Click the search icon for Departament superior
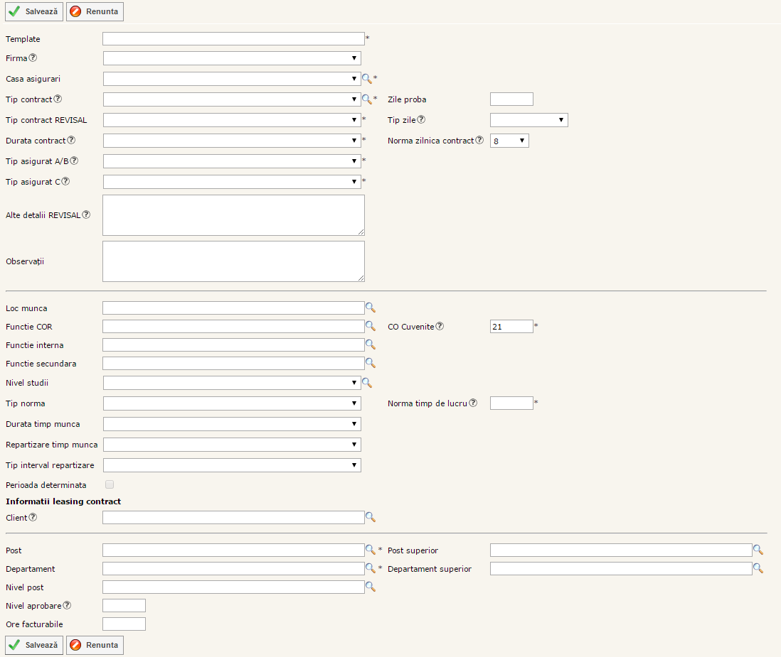Viewport: 781px width, 657px height. click(758, 568)
